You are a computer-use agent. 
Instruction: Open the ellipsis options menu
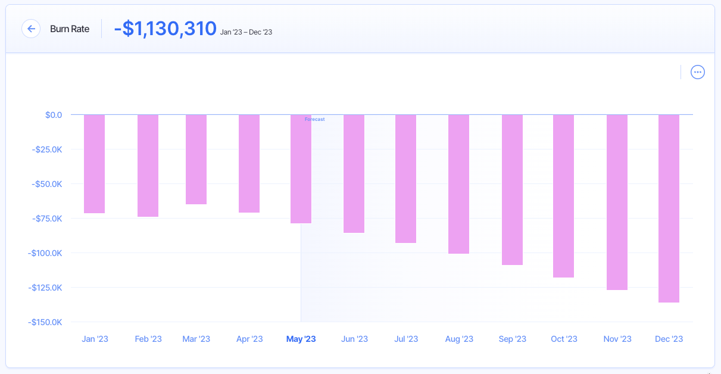coord(697,71)
